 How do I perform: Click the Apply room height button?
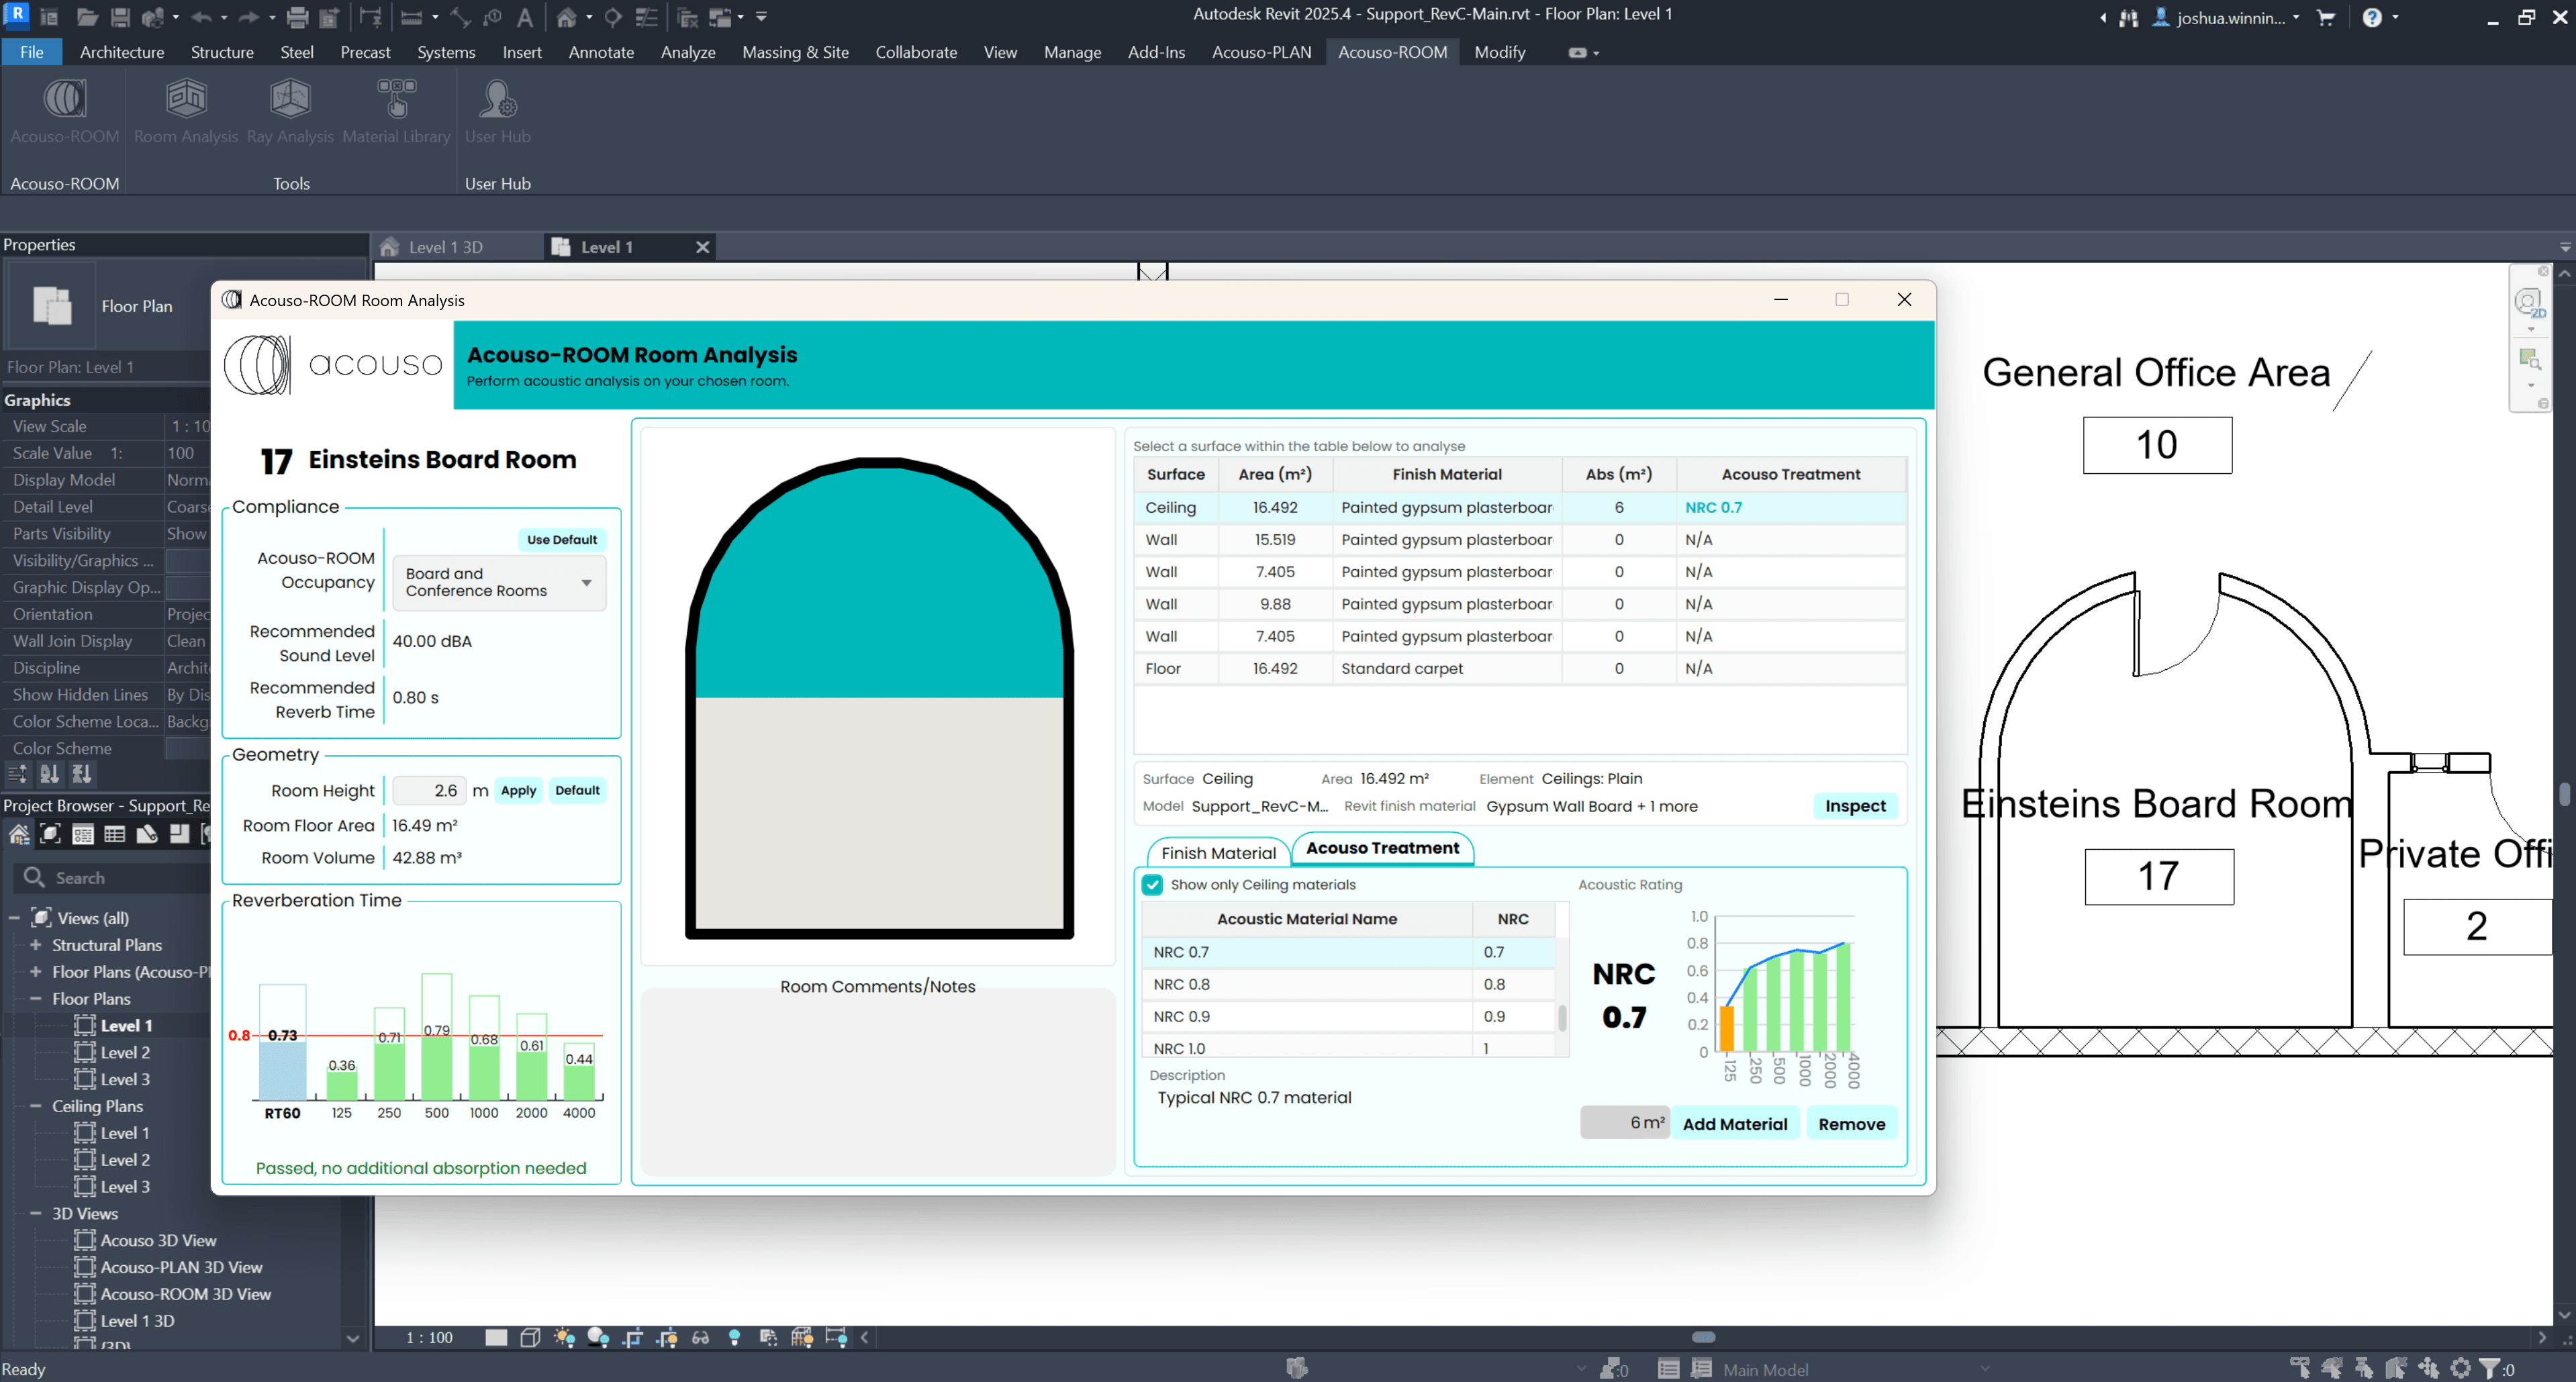click(x=518, y=790)
